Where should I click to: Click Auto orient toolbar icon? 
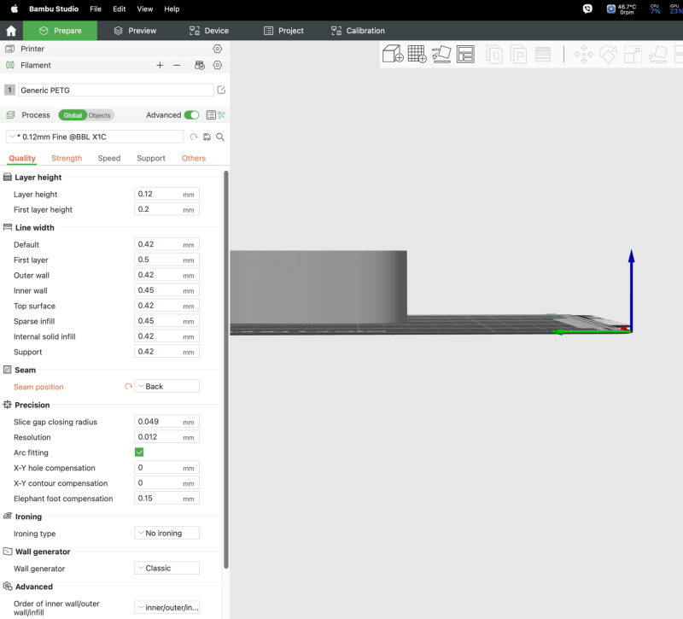tap(441, 54)
